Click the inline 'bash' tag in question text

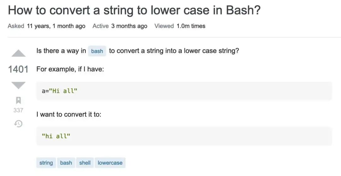[x=97, y=51]
